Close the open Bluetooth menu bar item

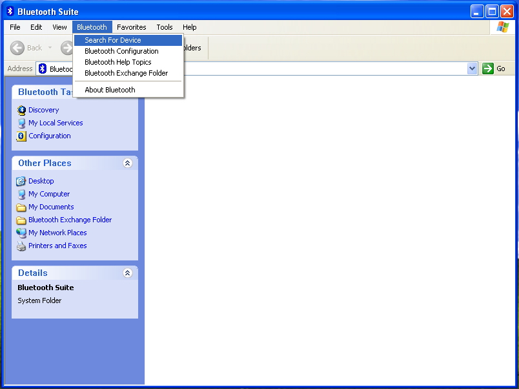pyautogui.click(x=92, y=27)
